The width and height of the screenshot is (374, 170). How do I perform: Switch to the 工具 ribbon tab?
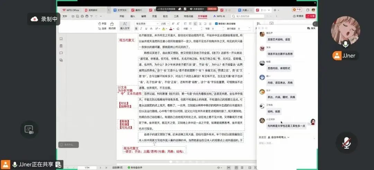coord(176,16)
